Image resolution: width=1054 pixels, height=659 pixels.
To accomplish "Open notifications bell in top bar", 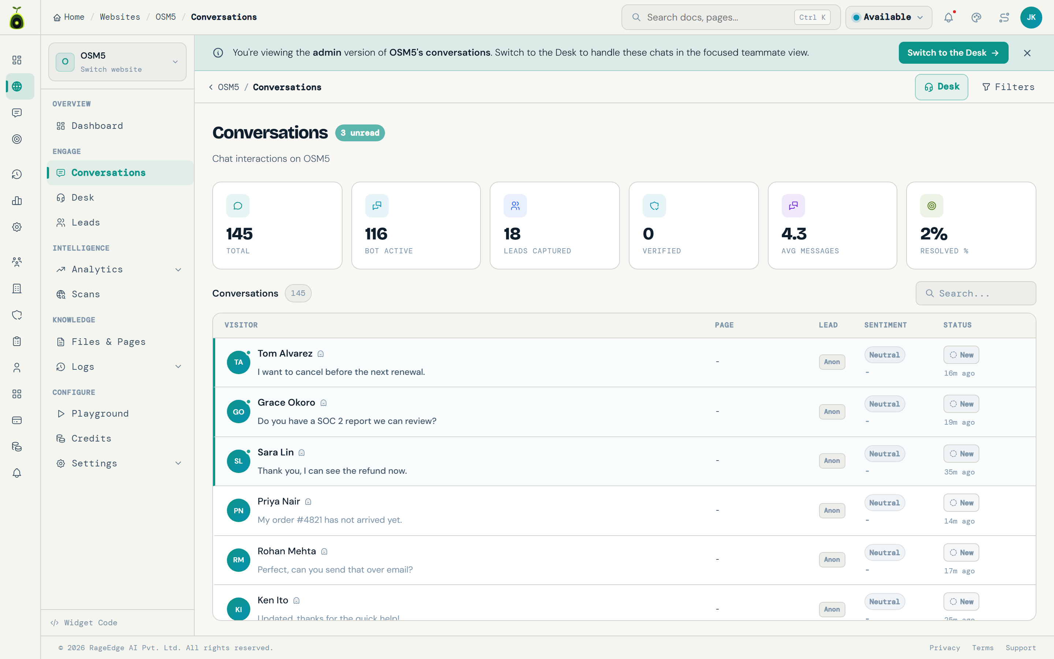I will pos(949,18).
